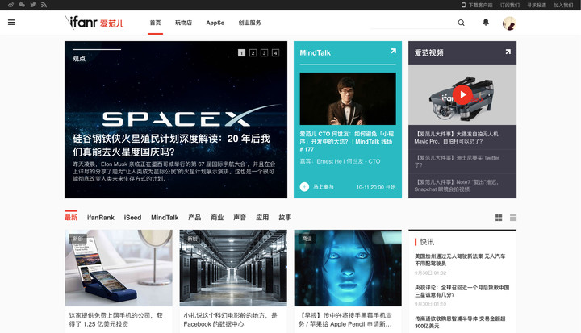Open the Cortana blue face thumbnail
The image size is (581, 333).
click(348, 268)
